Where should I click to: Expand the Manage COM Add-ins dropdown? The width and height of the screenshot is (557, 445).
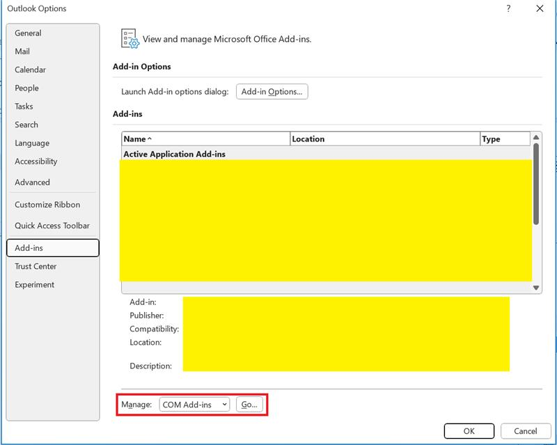click(194, 405)
